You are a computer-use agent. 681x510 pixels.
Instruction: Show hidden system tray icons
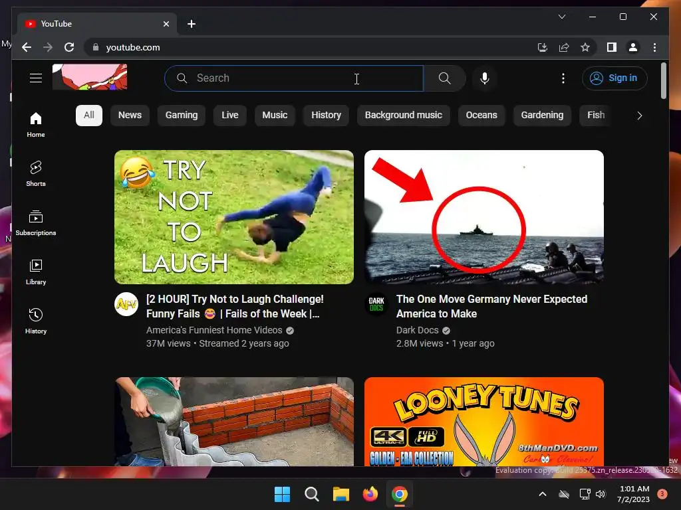click(x=543, y=494)
